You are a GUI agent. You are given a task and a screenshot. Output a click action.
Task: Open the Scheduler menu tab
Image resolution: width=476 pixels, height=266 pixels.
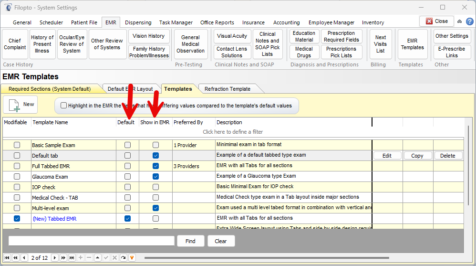[52, 22]
